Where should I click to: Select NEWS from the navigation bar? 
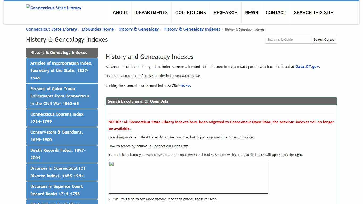pyautogui.click(x=251, y=12)
